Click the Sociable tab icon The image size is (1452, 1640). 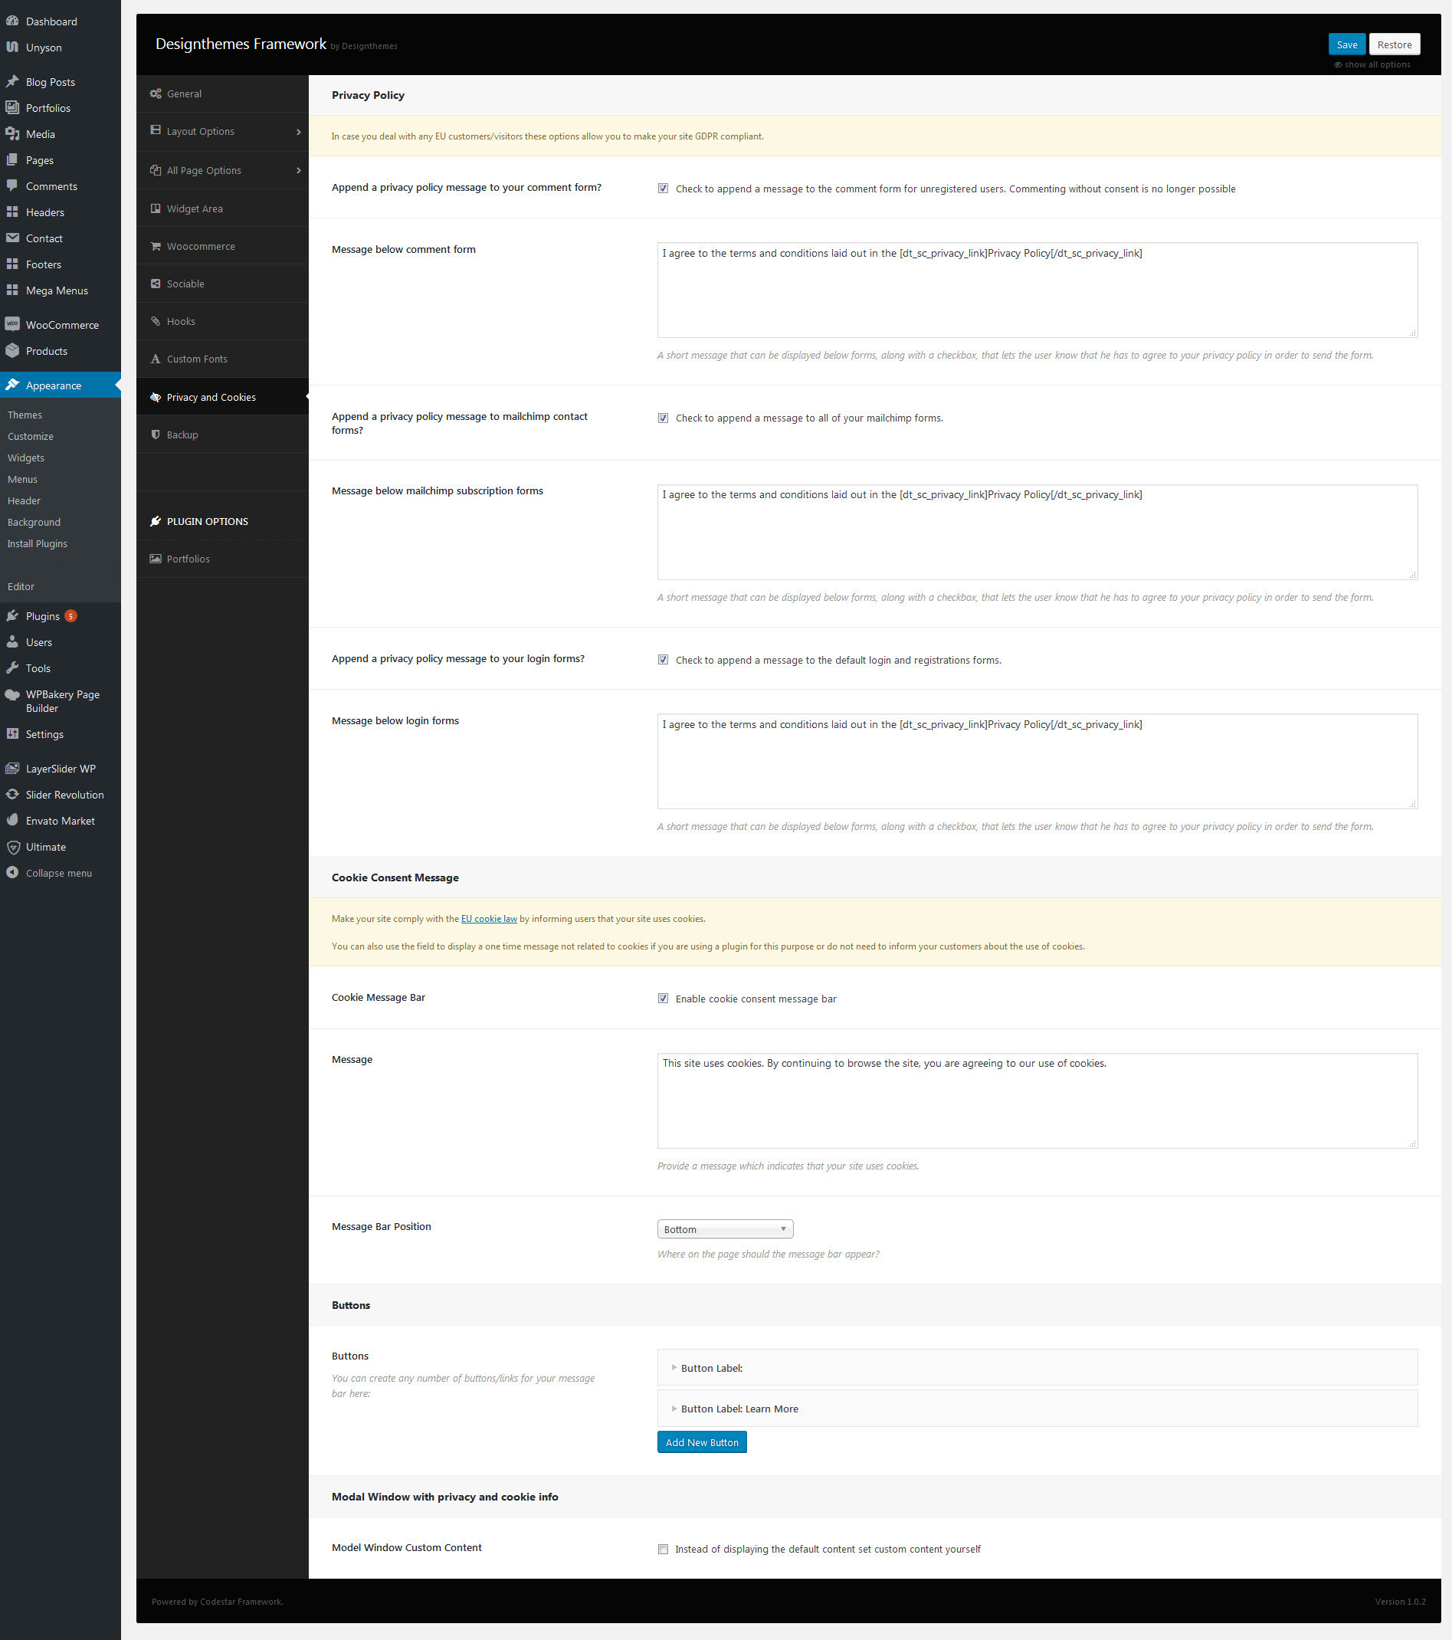click(x=155, y=284)
